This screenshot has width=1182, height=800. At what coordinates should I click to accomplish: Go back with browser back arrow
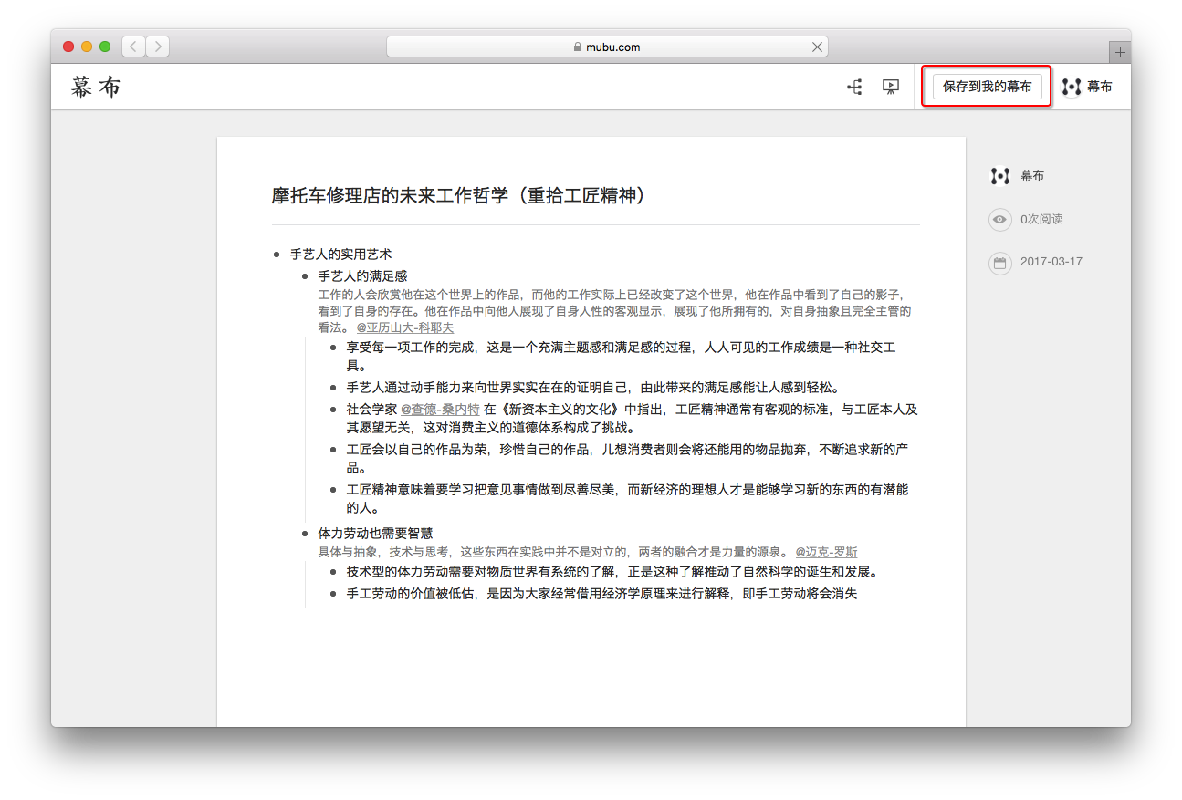pyautogui.click(x=133, y=47)
